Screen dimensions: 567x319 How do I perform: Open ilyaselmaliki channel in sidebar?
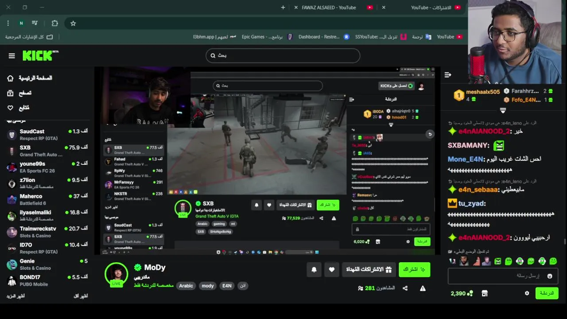(47, 216)
